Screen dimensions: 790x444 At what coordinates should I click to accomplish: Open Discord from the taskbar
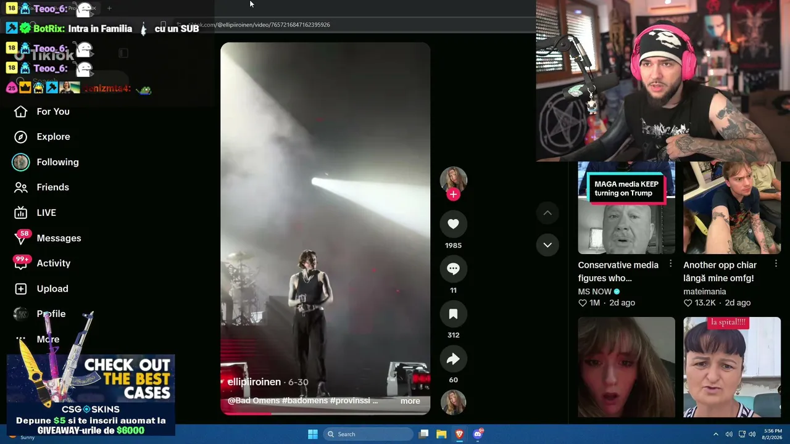[478, 434]
